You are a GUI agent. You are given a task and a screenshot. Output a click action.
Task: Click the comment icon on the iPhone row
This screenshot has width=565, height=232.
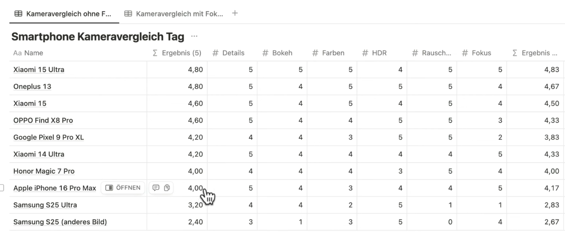point(156,188)
